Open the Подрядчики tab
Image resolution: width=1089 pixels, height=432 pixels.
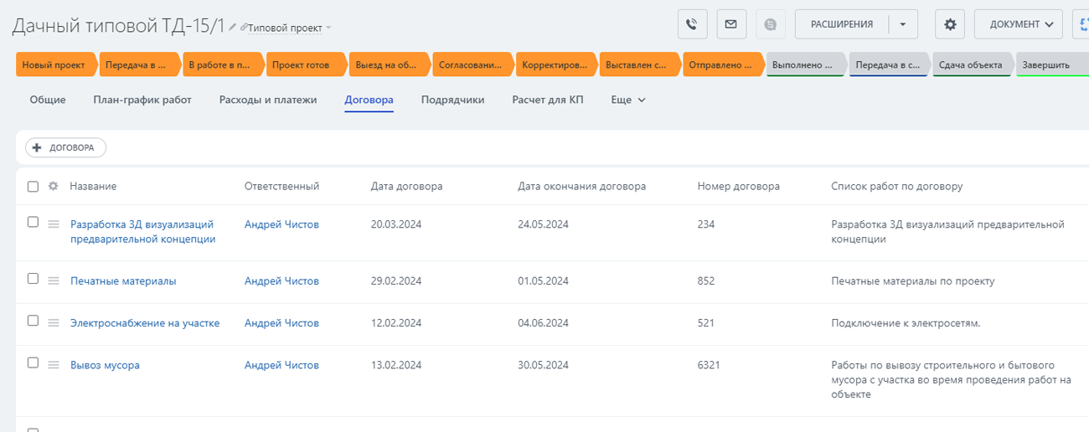click(x=452, y=100)
